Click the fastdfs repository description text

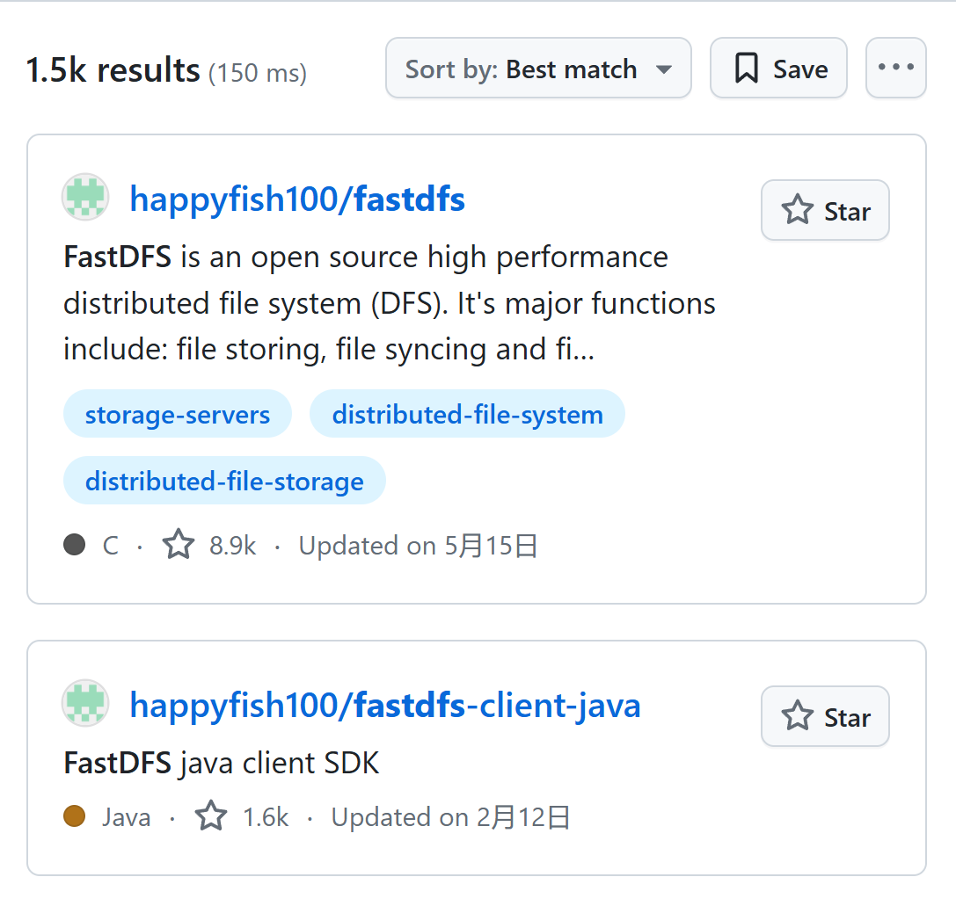tap(389, 303)
